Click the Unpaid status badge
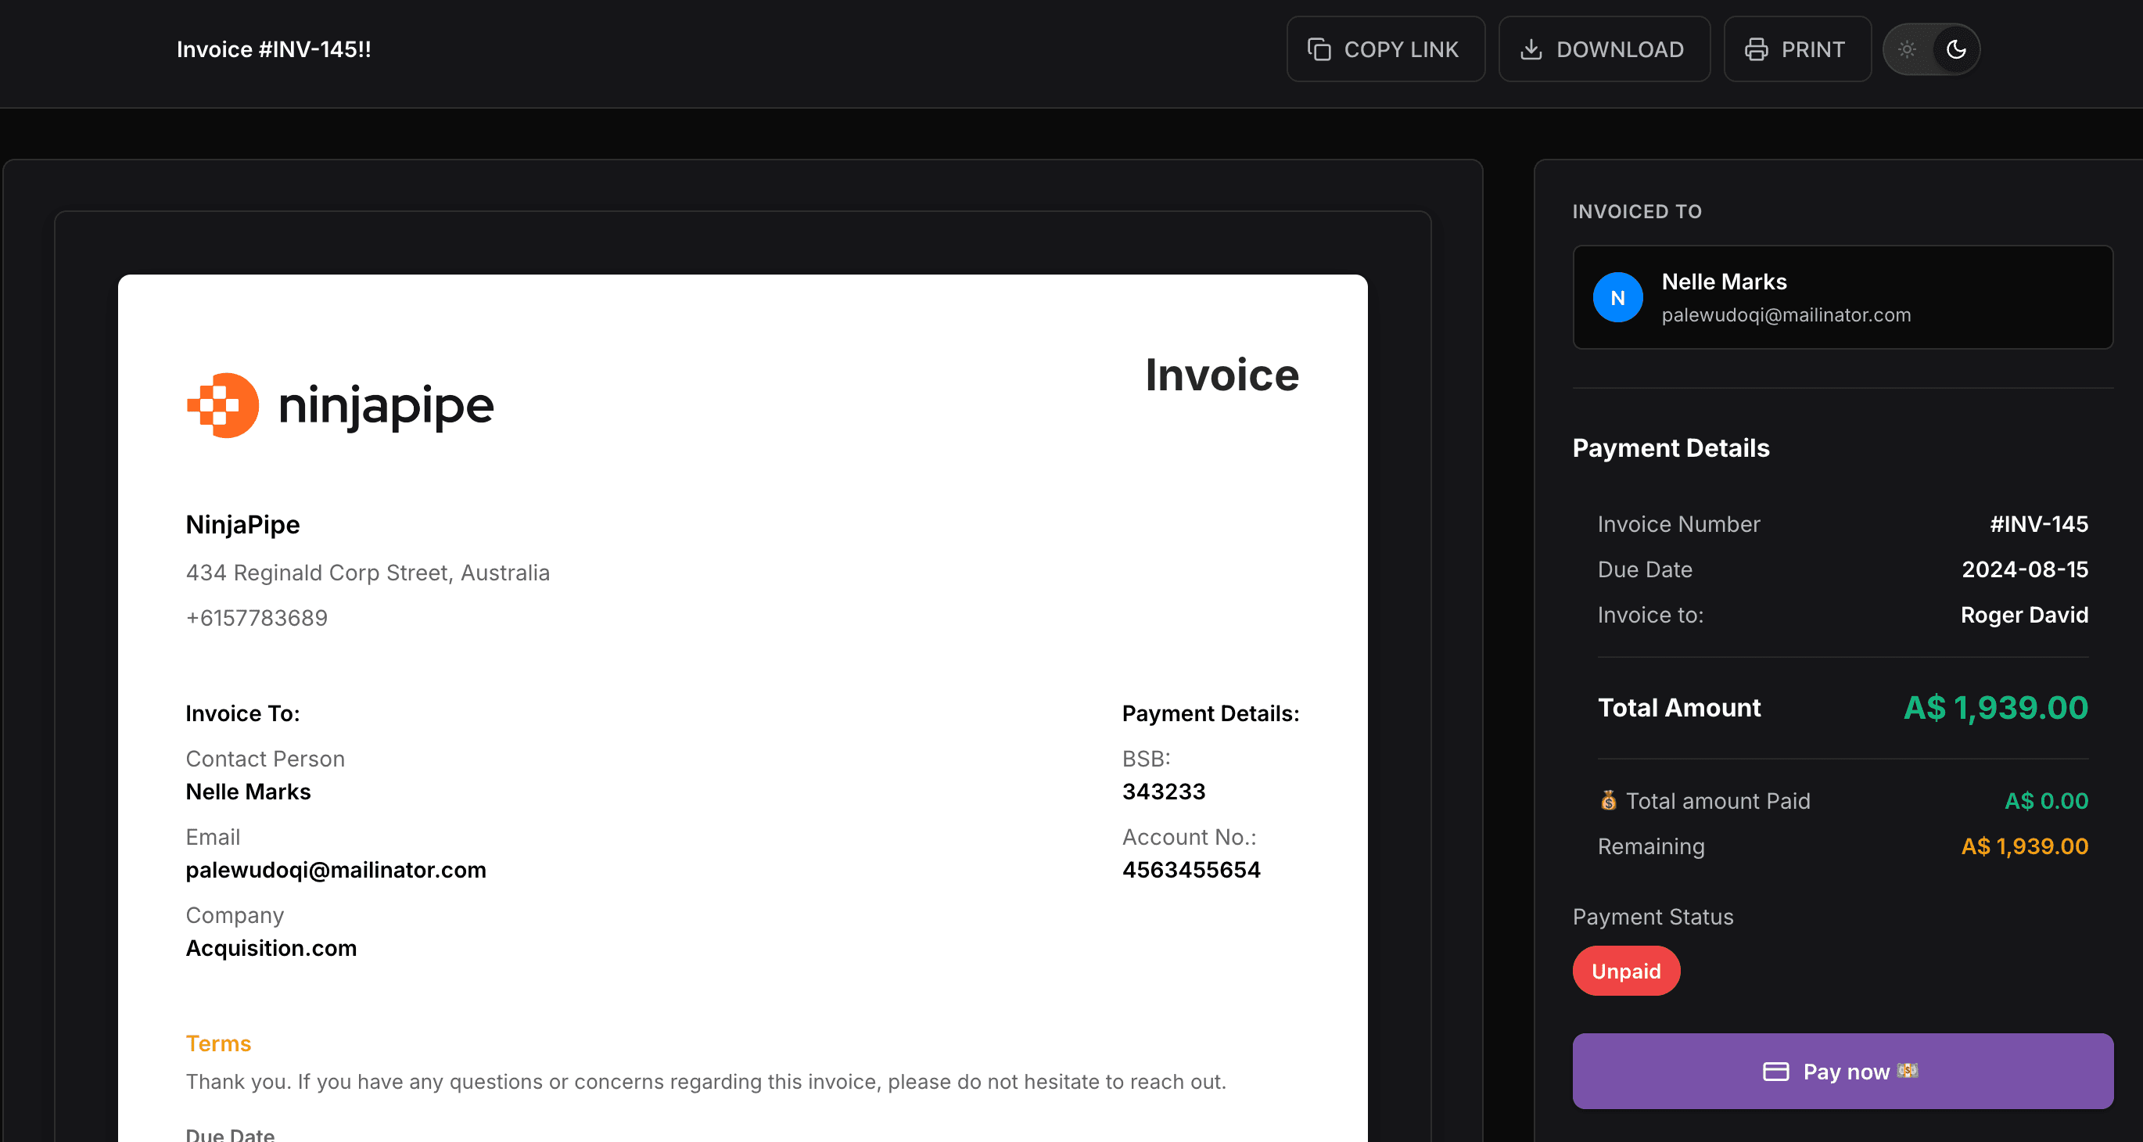 [1625, 970]
